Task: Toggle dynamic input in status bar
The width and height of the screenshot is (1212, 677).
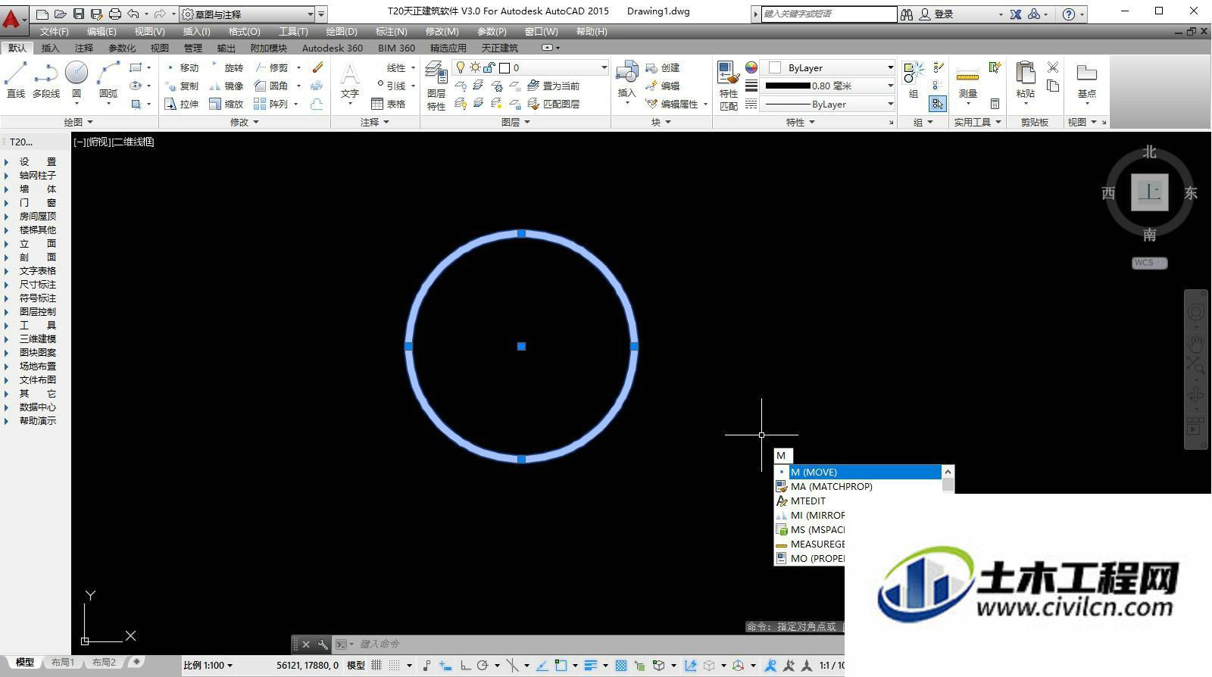Action: tap(445, 665)
